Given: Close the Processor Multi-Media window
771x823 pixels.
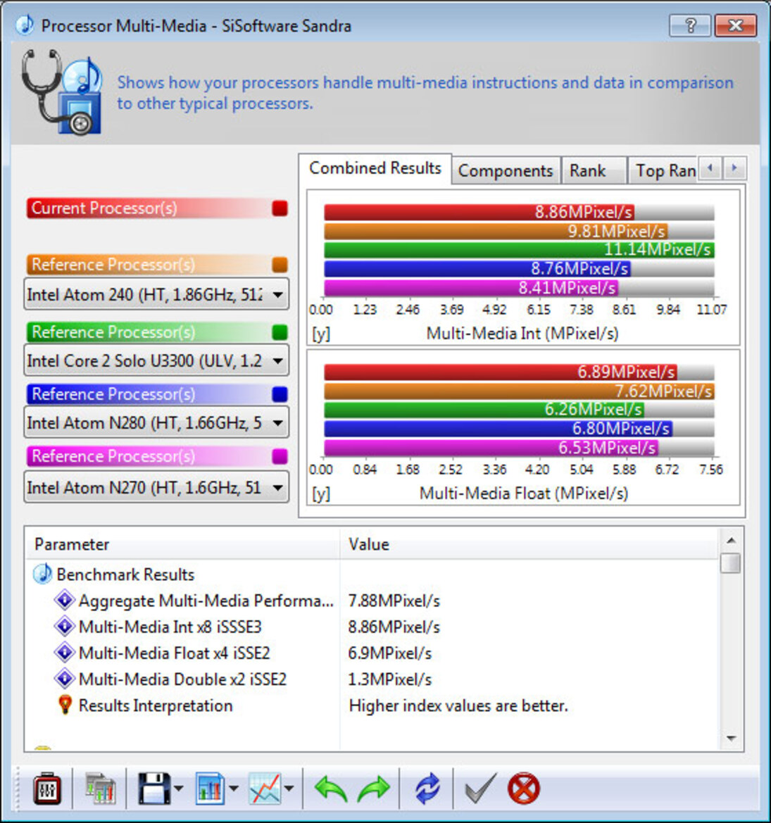Looking at the screenshot, I should coord(736,25).
